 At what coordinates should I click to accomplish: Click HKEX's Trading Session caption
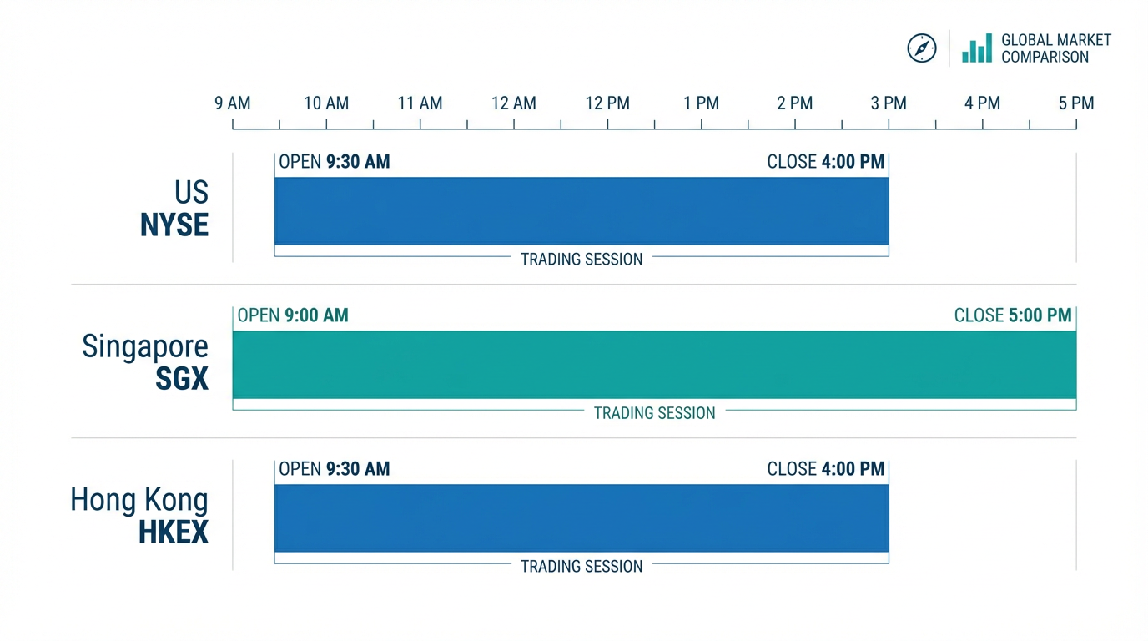582,566
